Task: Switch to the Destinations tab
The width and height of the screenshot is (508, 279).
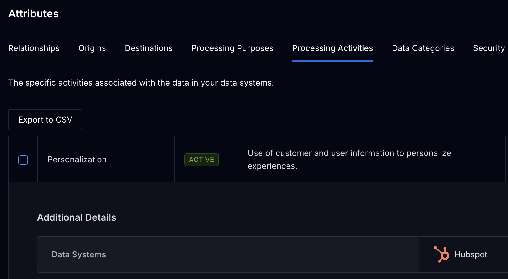Action: (x=149, y=48)
